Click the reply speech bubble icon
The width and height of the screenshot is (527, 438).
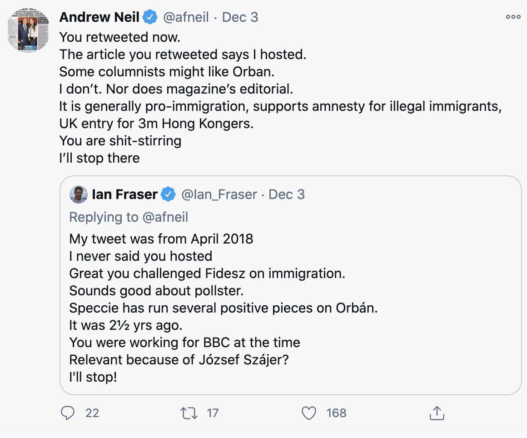68,413
